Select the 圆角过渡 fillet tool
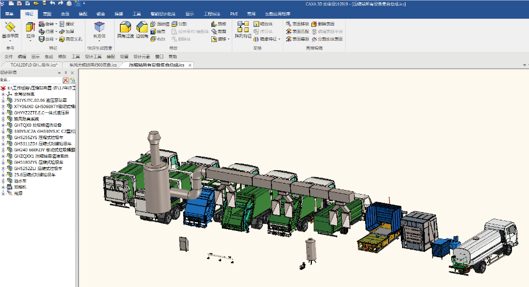The image size is (529, 287). point(125,27)
